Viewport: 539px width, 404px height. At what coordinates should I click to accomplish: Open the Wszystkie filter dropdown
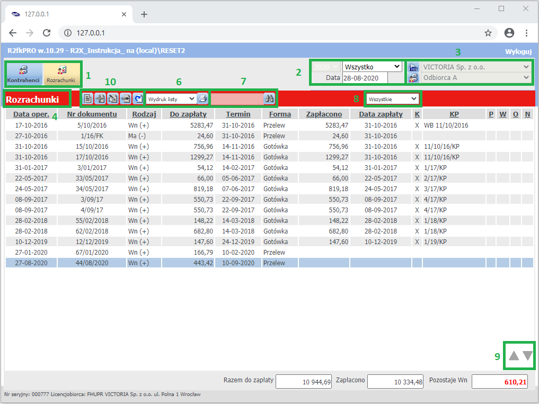[x=392, y=99]
